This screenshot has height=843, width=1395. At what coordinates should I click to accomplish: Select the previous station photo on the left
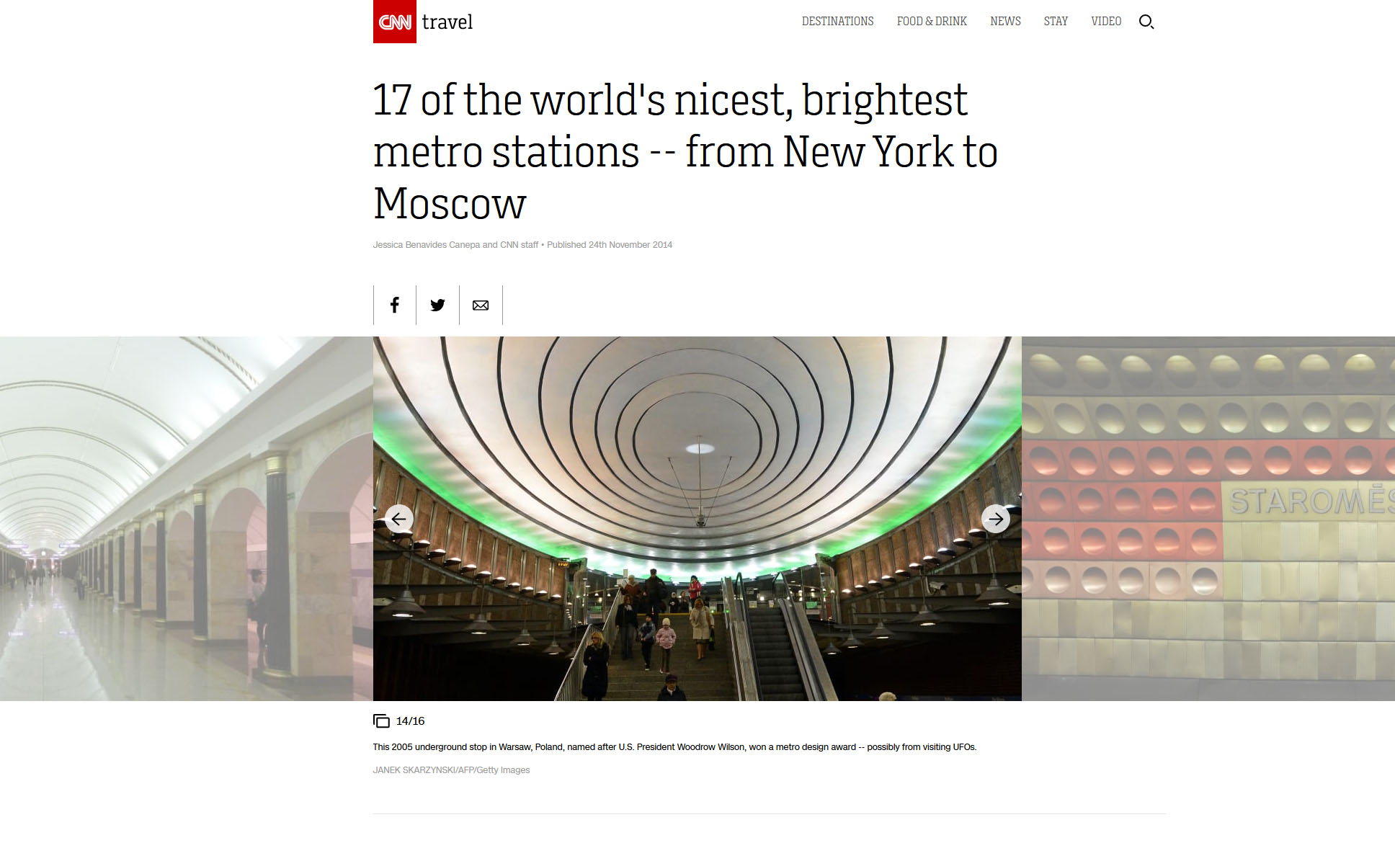coord(186,519)
